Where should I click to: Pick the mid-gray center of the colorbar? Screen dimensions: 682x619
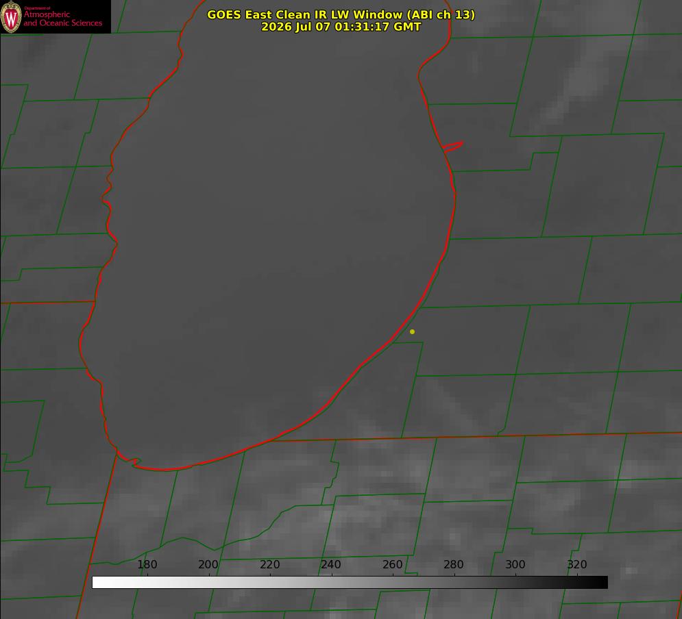[x=350, y=583]
